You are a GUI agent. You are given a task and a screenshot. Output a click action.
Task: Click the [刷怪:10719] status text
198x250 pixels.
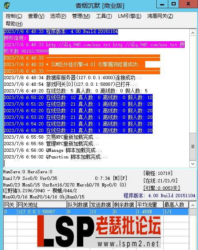point(158,173)
